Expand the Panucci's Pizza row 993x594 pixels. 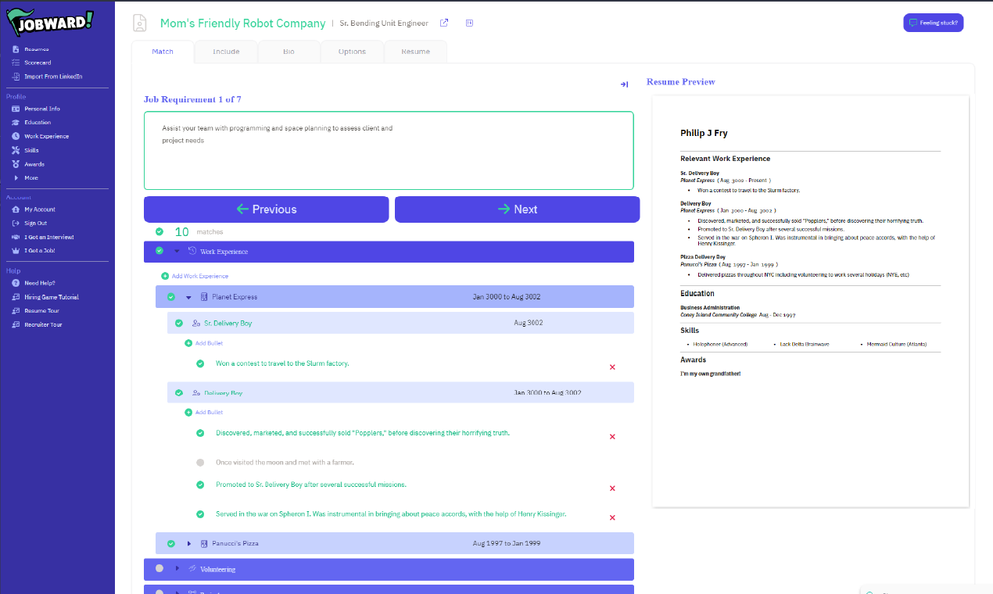pos(189,543)
